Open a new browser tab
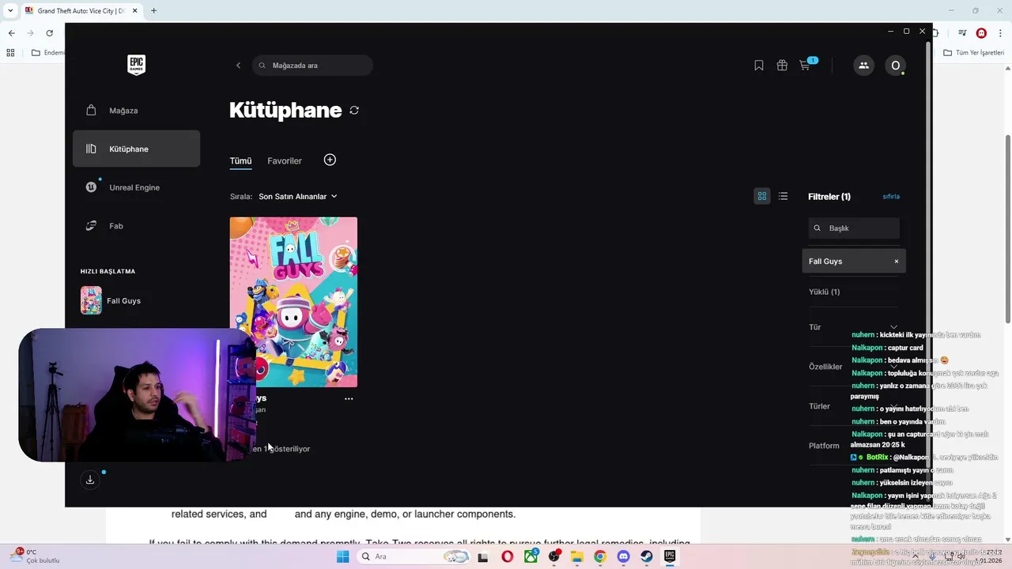The width and height of the screenshot is (1012, 569). tap(153, 11)
